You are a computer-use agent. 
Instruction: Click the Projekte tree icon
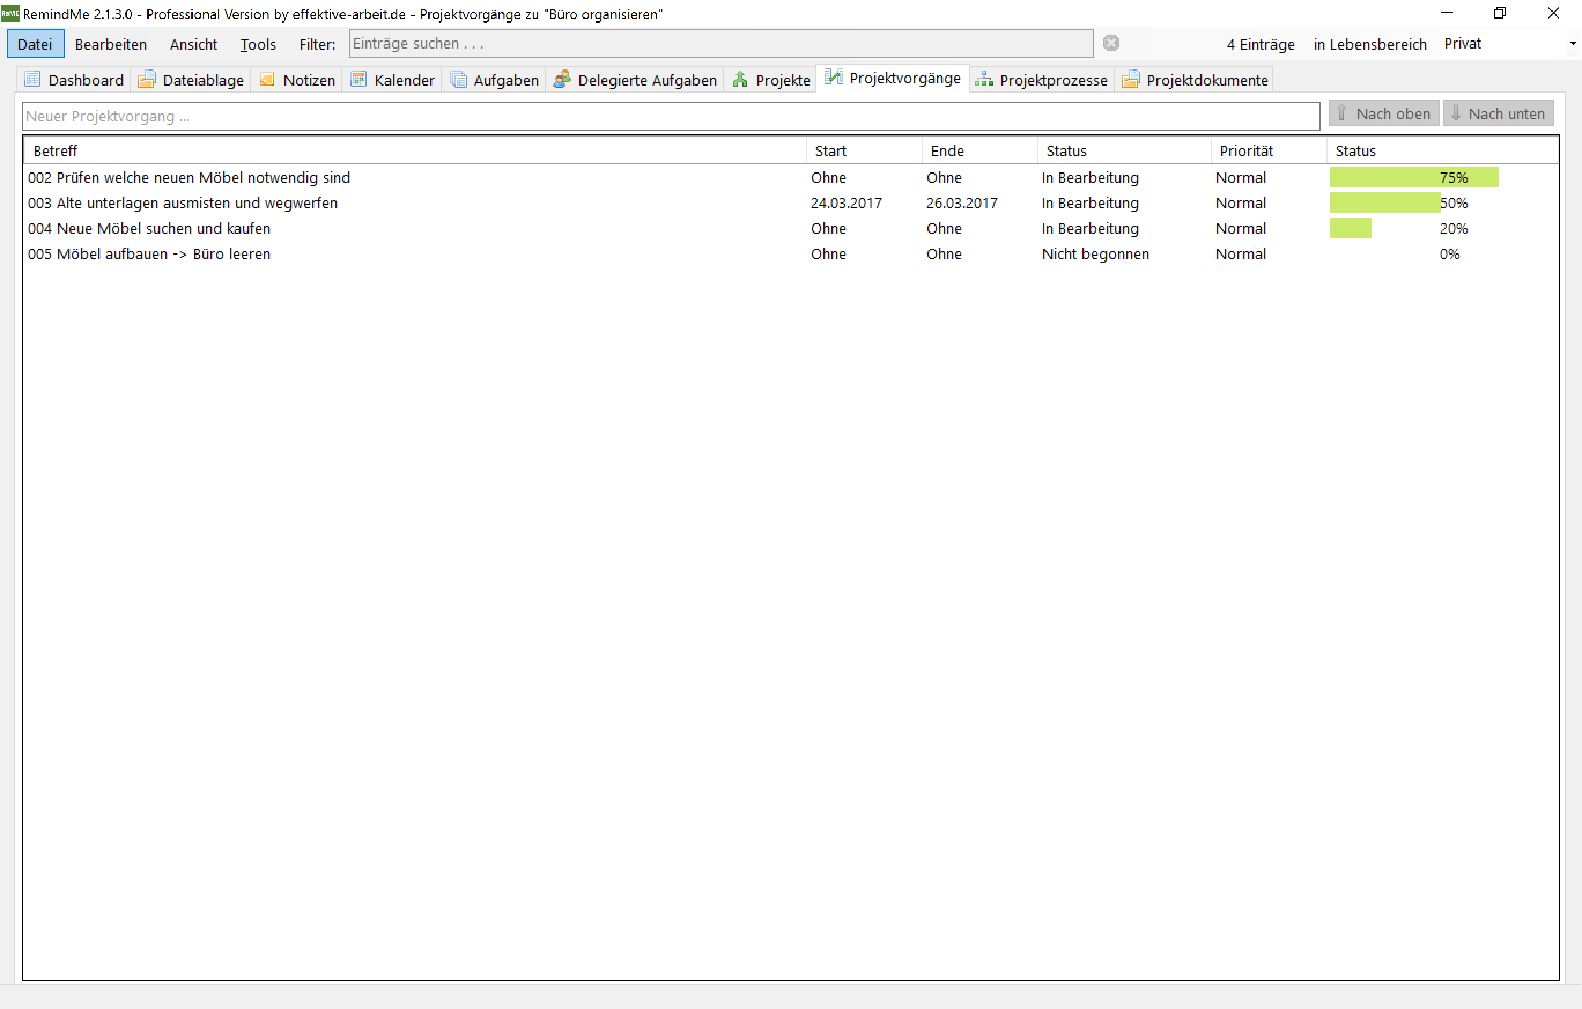(740, 79)
